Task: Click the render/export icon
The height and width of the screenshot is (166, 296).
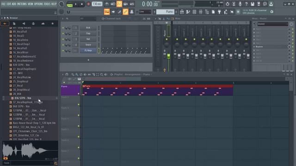Action: (259, 4)
